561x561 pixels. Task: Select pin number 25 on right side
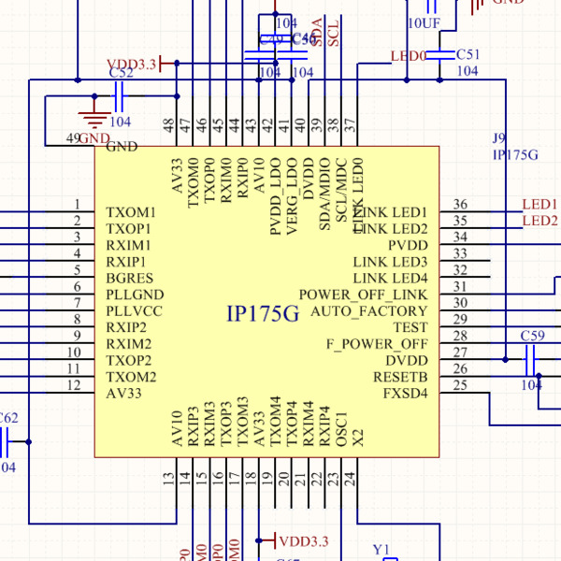click(460, 385)
